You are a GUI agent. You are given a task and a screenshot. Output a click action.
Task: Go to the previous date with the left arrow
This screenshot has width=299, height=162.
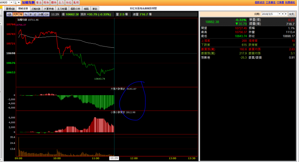pyautogui.click(x=283, y=14)
